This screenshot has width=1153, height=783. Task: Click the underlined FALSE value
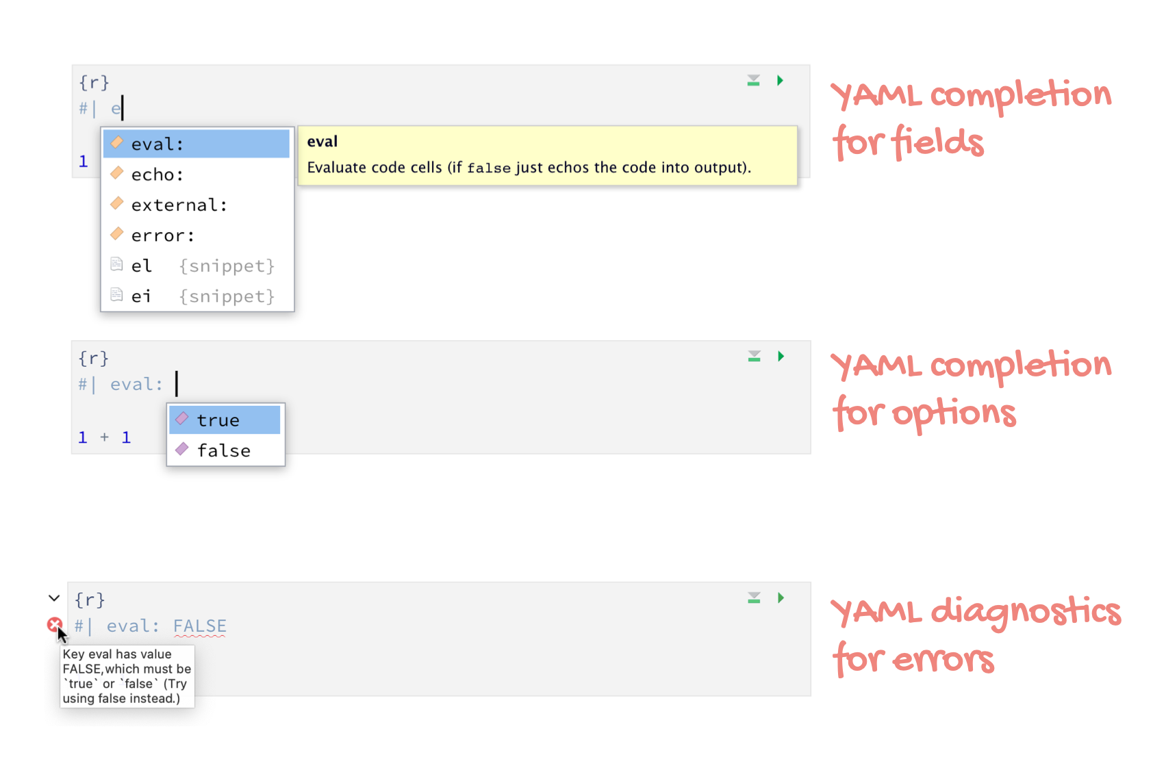pos(199,626)
